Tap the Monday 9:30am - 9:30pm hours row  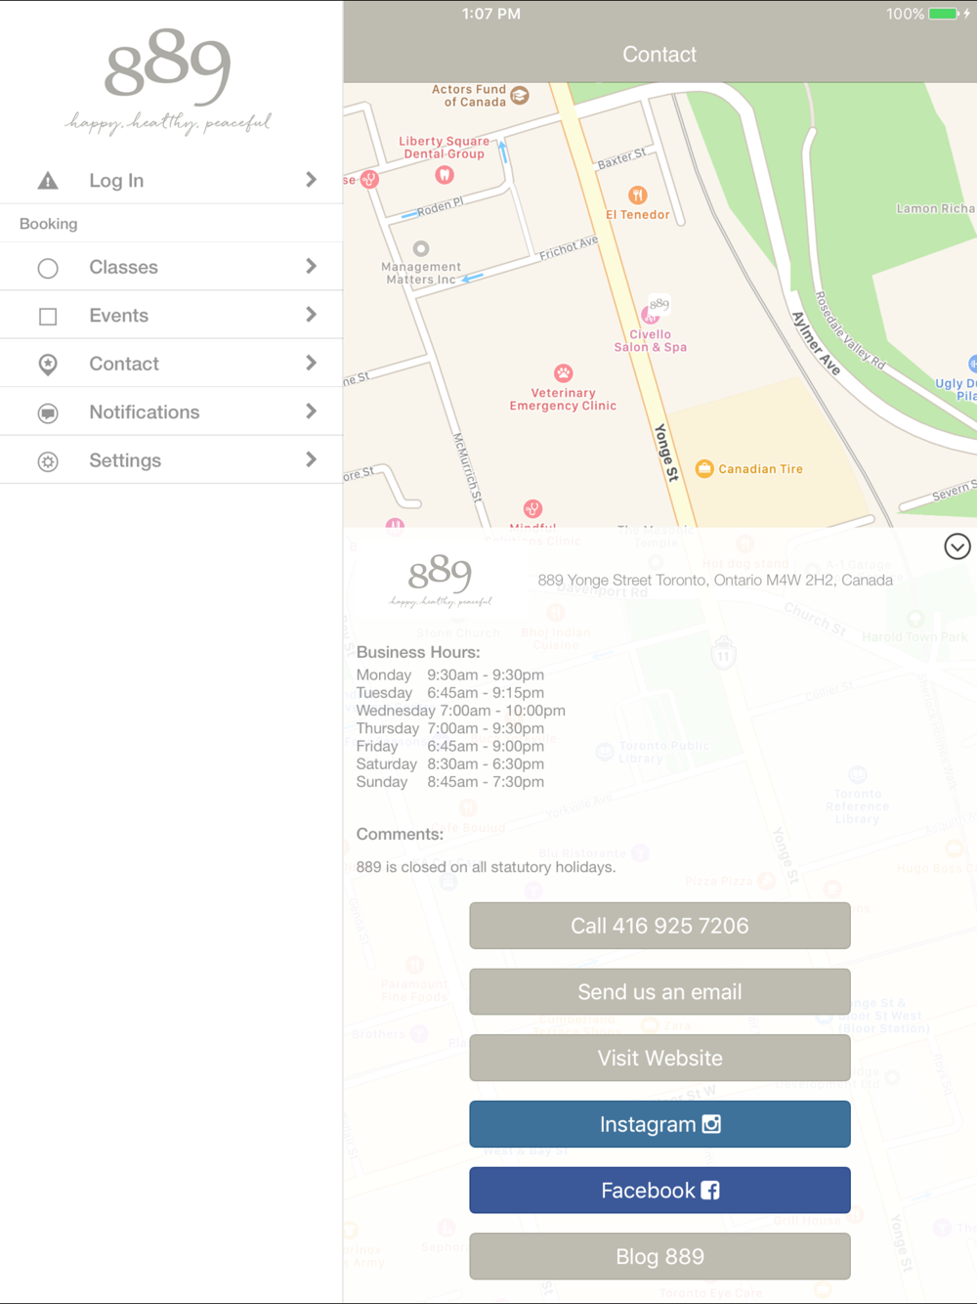click(450, 674)
